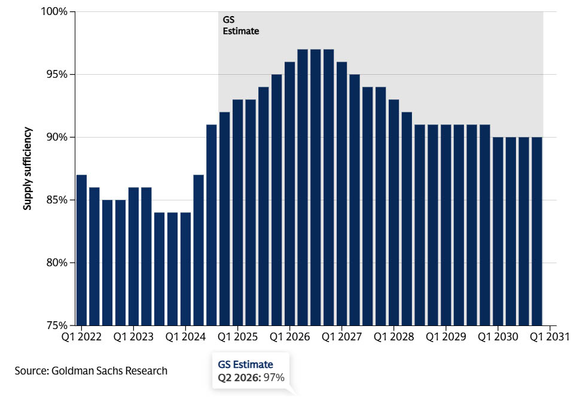Click the 'GS Estimate' label in shaded area

240,25
